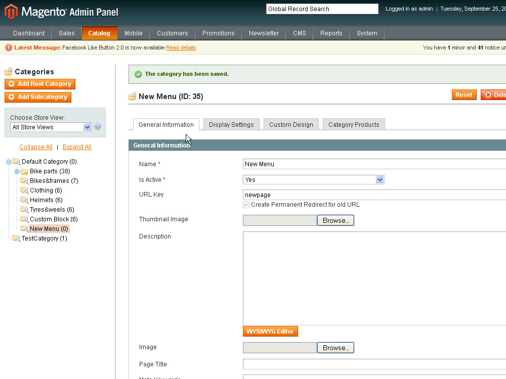Click the Latest Message alert icon

9,48
